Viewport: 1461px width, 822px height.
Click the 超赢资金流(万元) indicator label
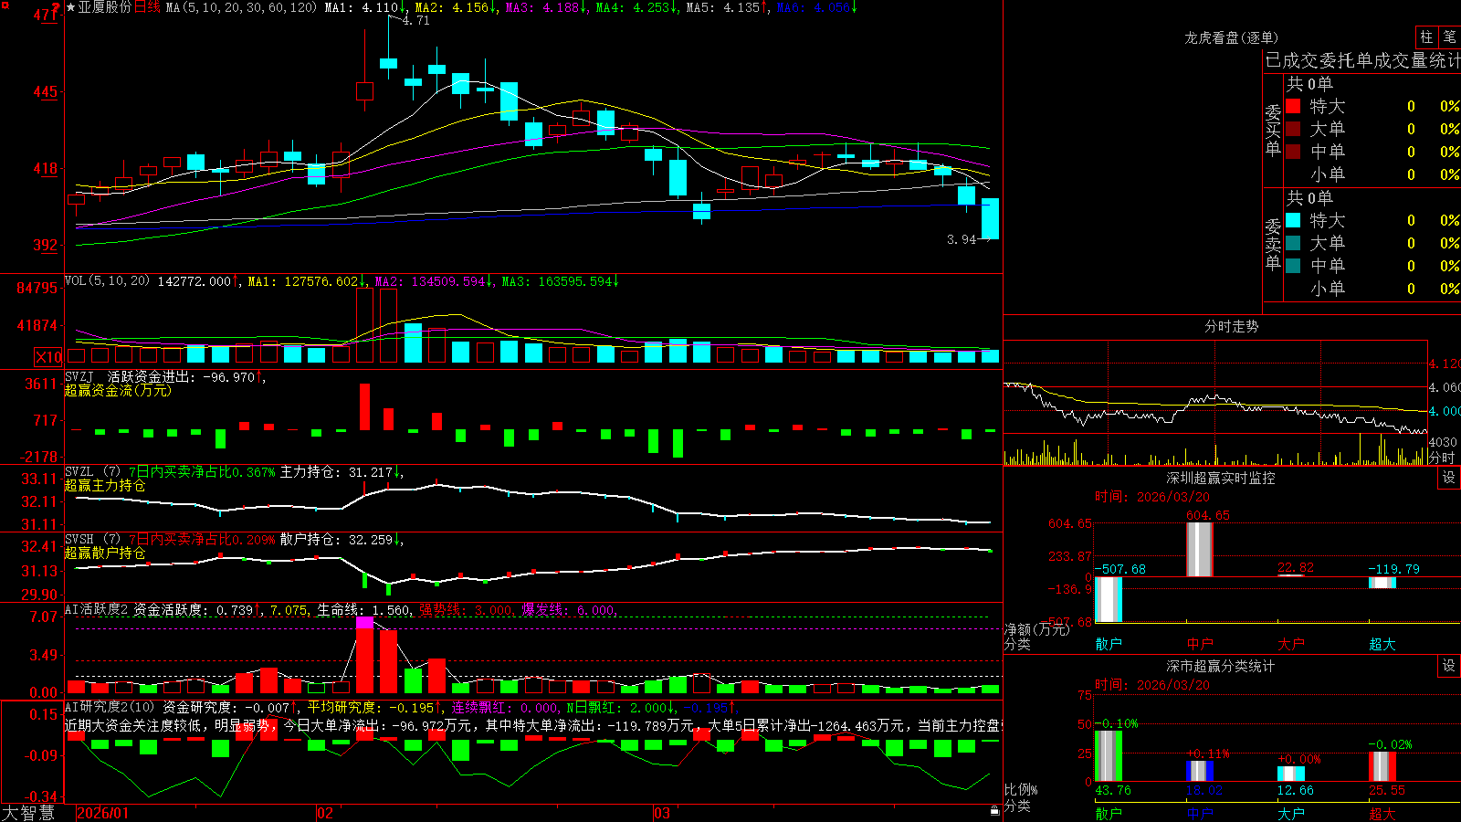(x=118, y=390)
